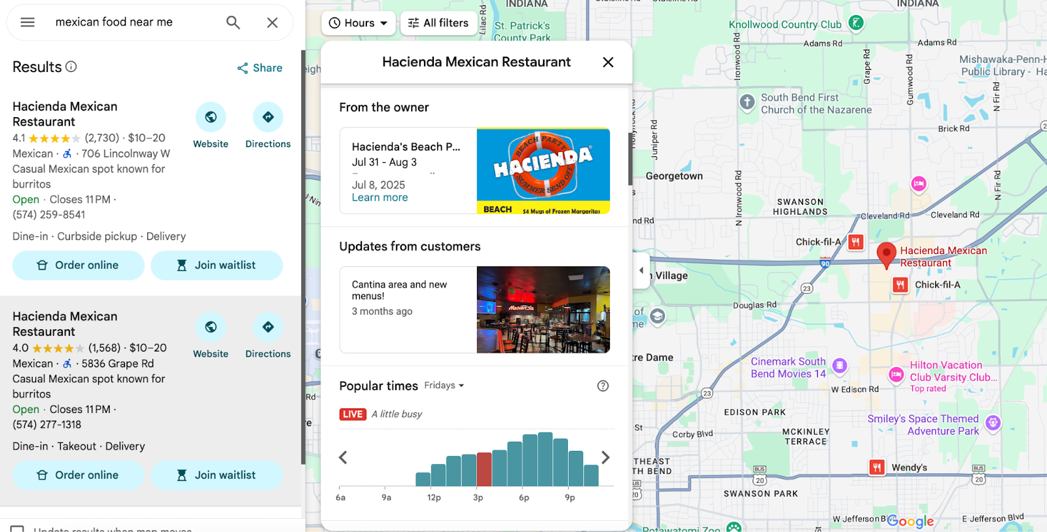The height and width of the screenshot is (532, 1047).
Task: Show previous day in Popular times
Action: (x=343, y=457)
